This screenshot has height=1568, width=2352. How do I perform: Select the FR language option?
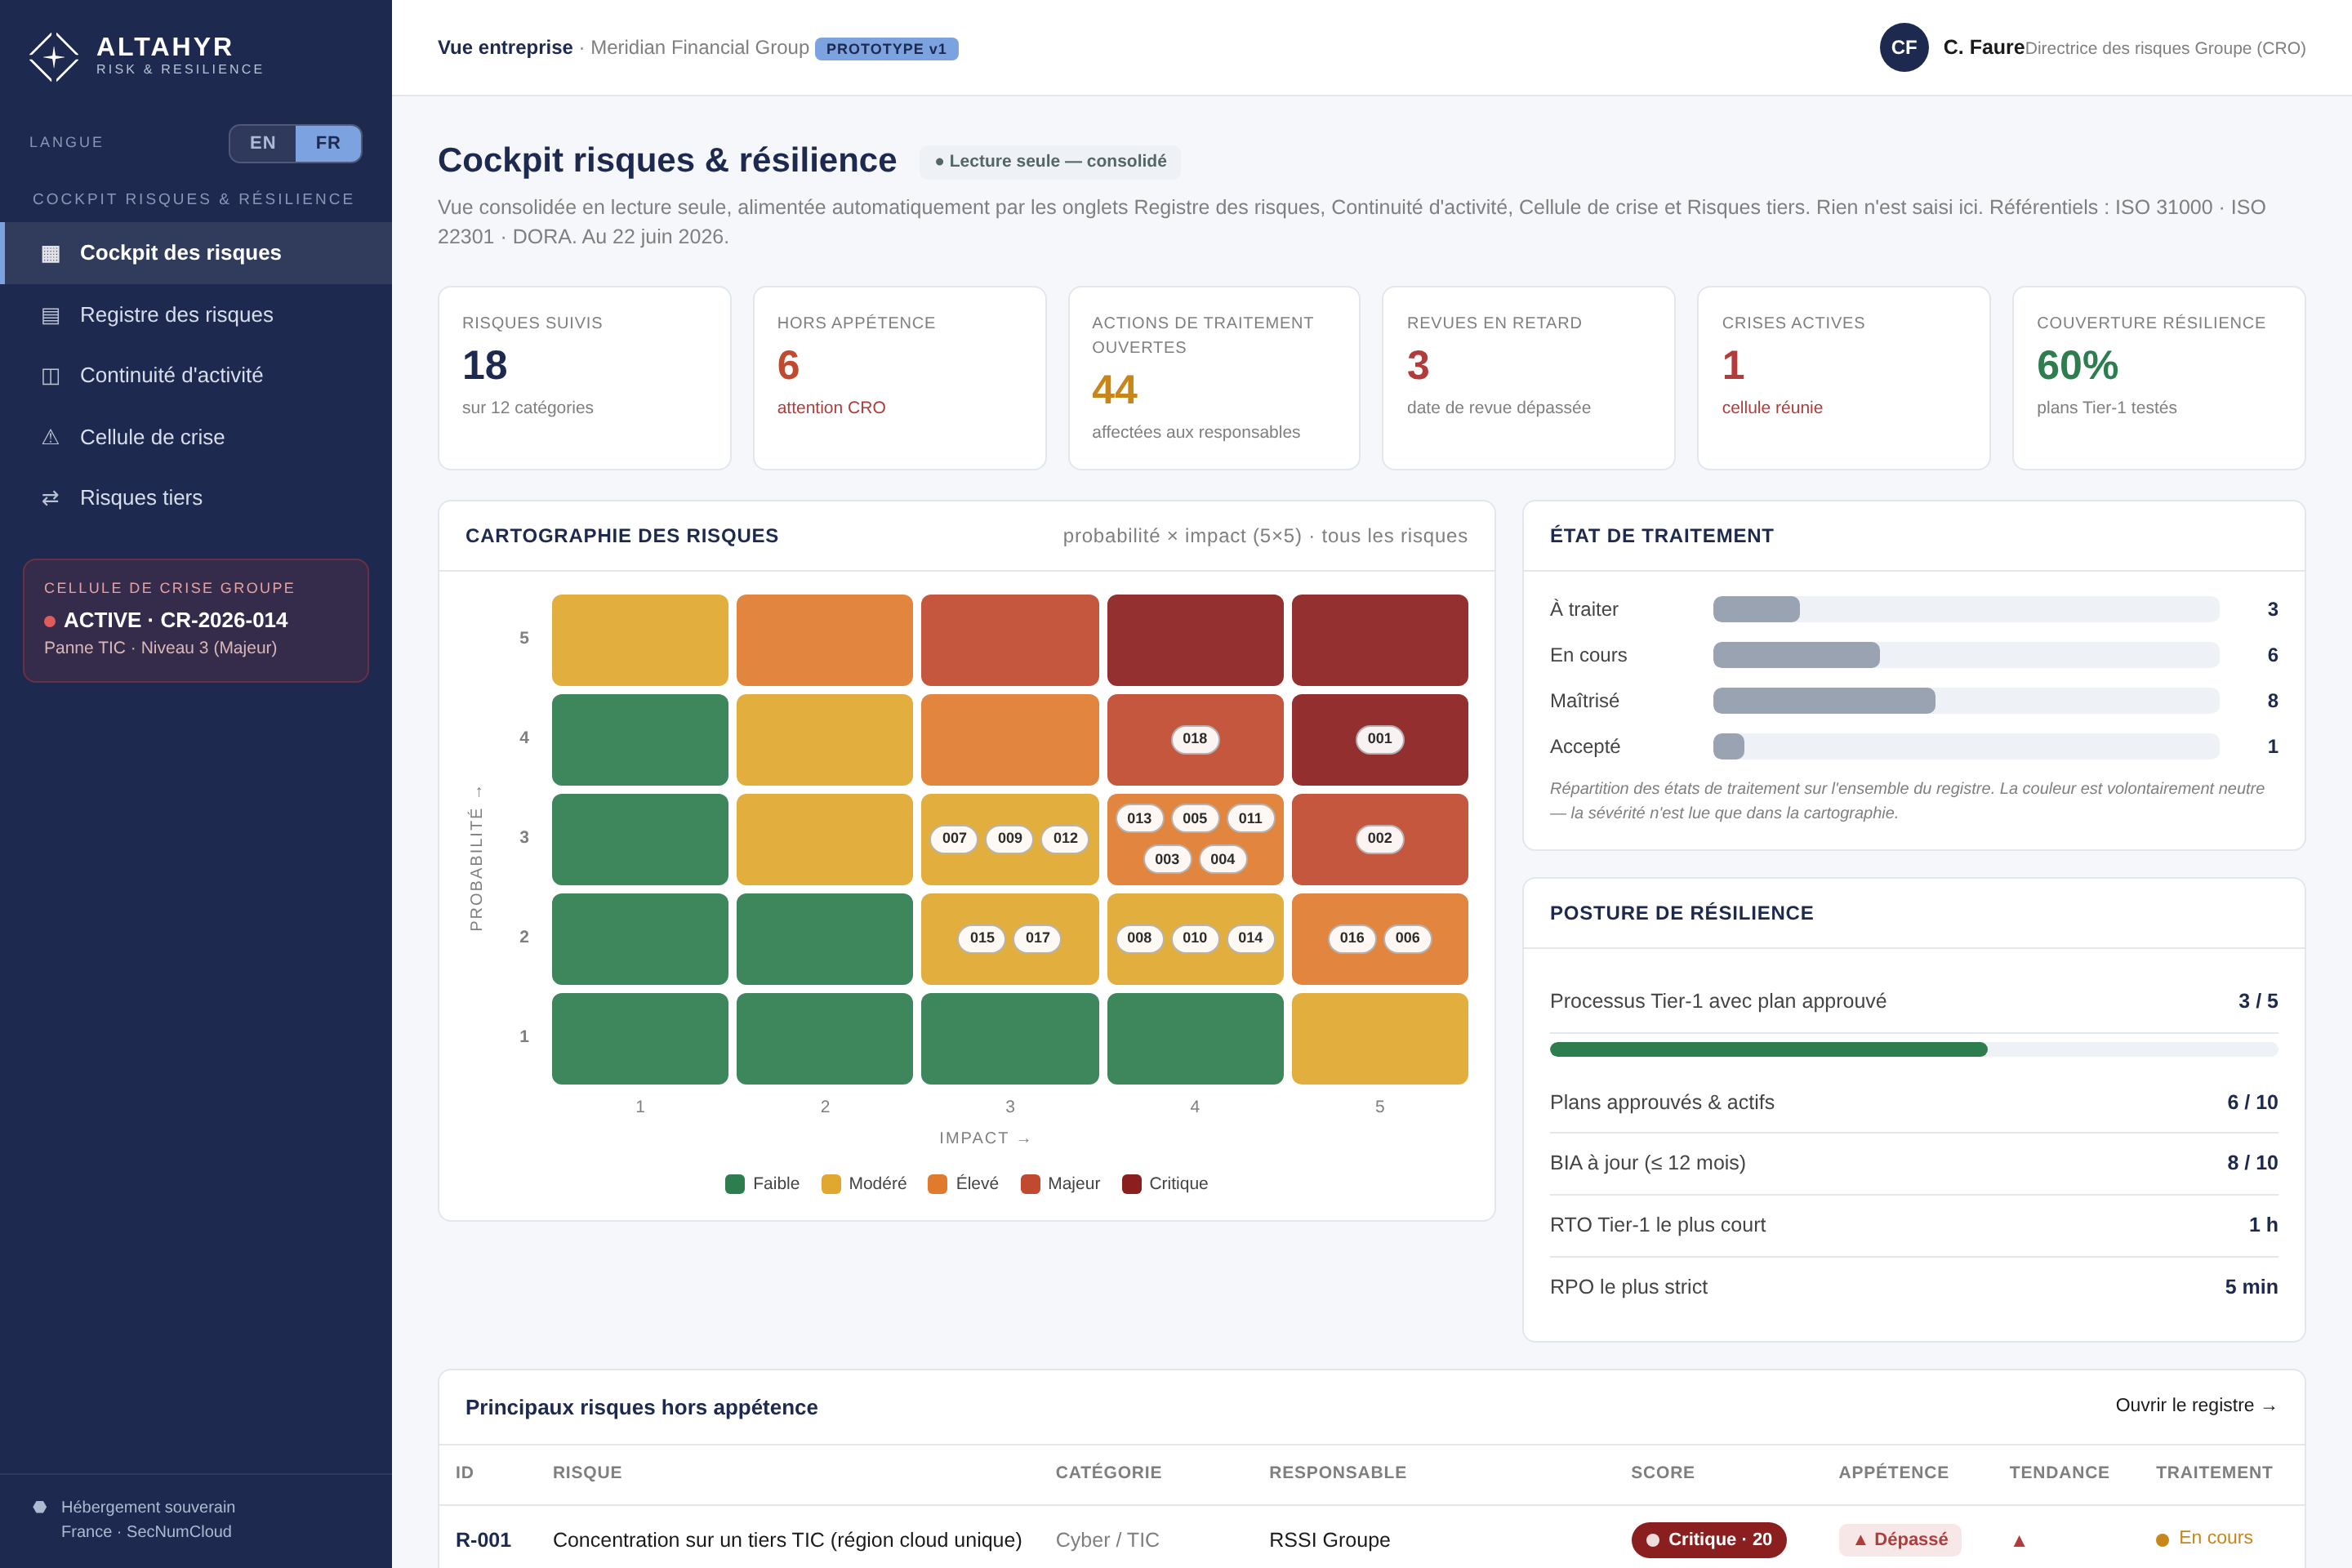click(328, 143)
